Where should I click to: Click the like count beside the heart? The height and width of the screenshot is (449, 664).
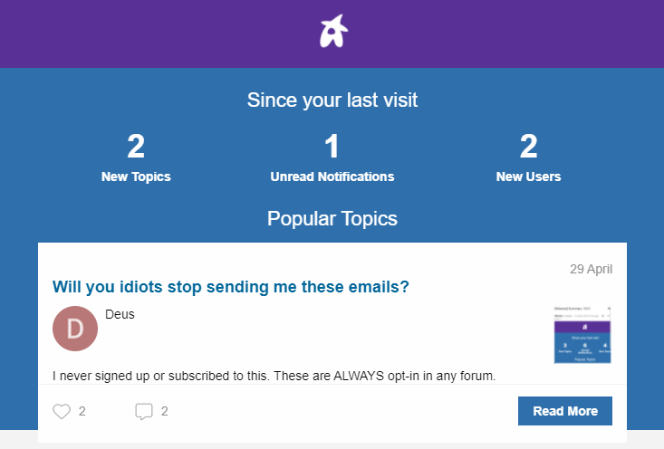coord(82,412)
